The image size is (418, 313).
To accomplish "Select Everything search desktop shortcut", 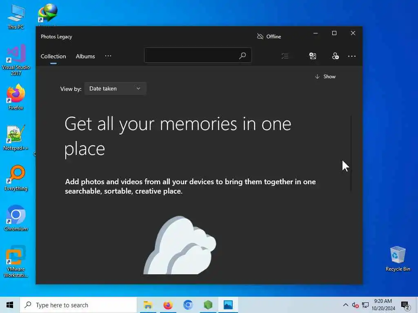I will [16, 178].
